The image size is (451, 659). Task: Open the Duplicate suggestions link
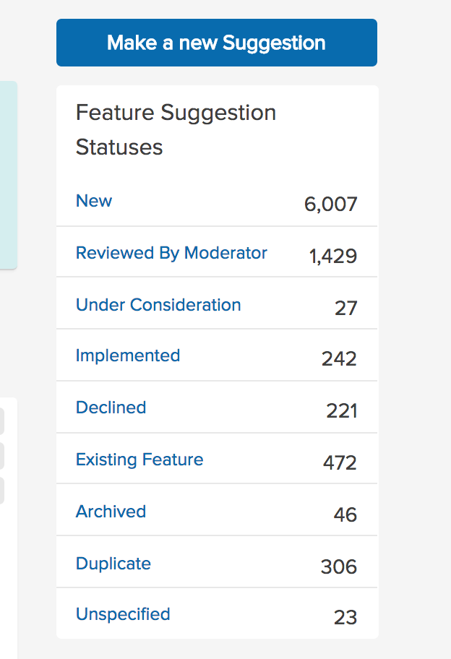pyautogui.click(x=113, y=564)
